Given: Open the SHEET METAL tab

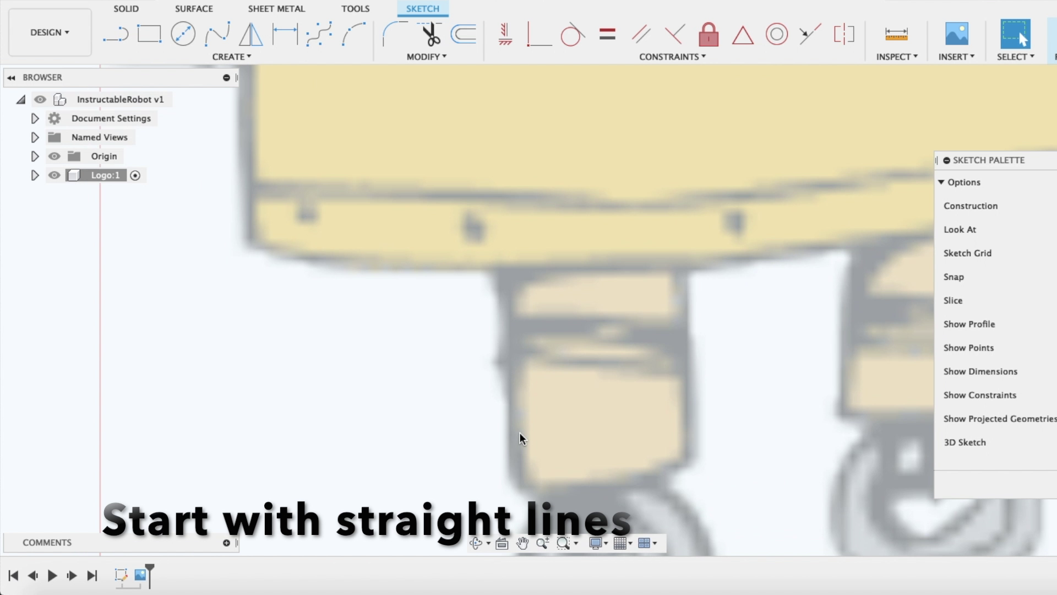Looking at the screenshot, I should click(x=276, y=9).
